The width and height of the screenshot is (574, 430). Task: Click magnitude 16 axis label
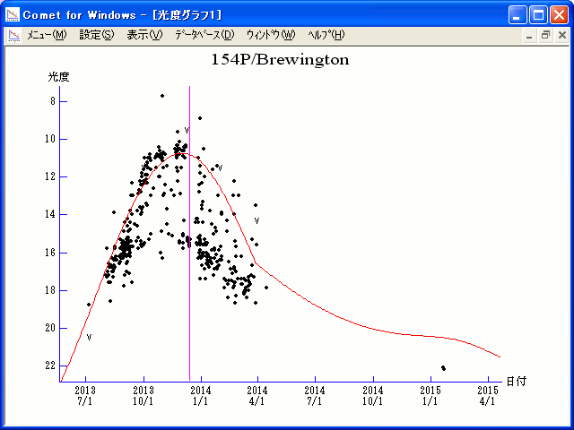(x=50, y=253)
